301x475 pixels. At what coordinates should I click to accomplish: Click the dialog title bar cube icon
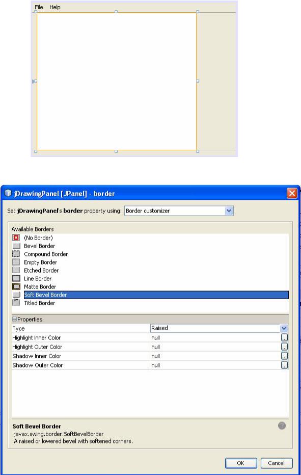tap(8, 193)
